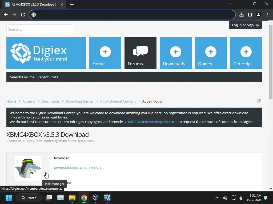Image resolution: width=273 pixels, height=204 pixels.
Task: Open the Get Help navigation tile
Action: [246, 53]
